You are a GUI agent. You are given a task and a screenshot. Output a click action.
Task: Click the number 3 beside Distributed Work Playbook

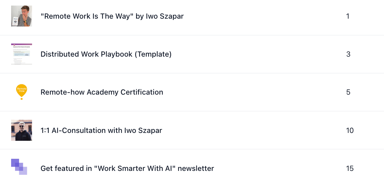pyautogui.click(x=348, y=54)
